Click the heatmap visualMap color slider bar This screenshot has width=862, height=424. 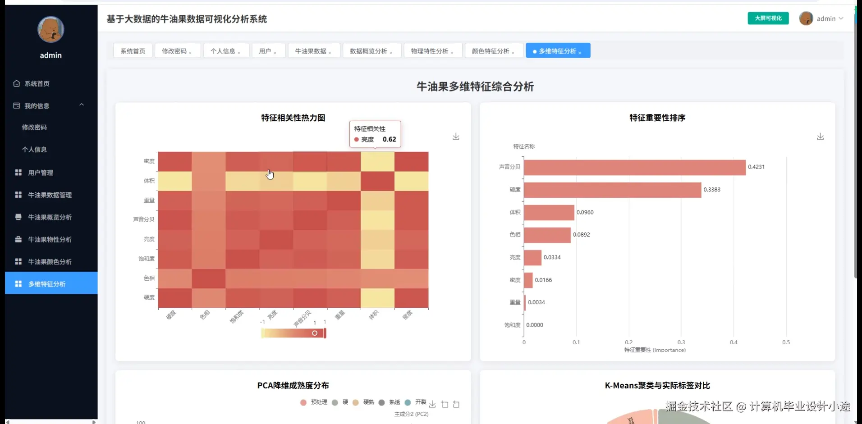tap(293, 333)
